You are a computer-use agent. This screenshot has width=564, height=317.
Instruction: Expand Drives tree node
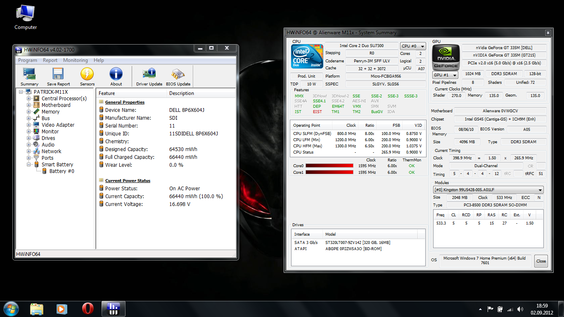tap(29, 138)
